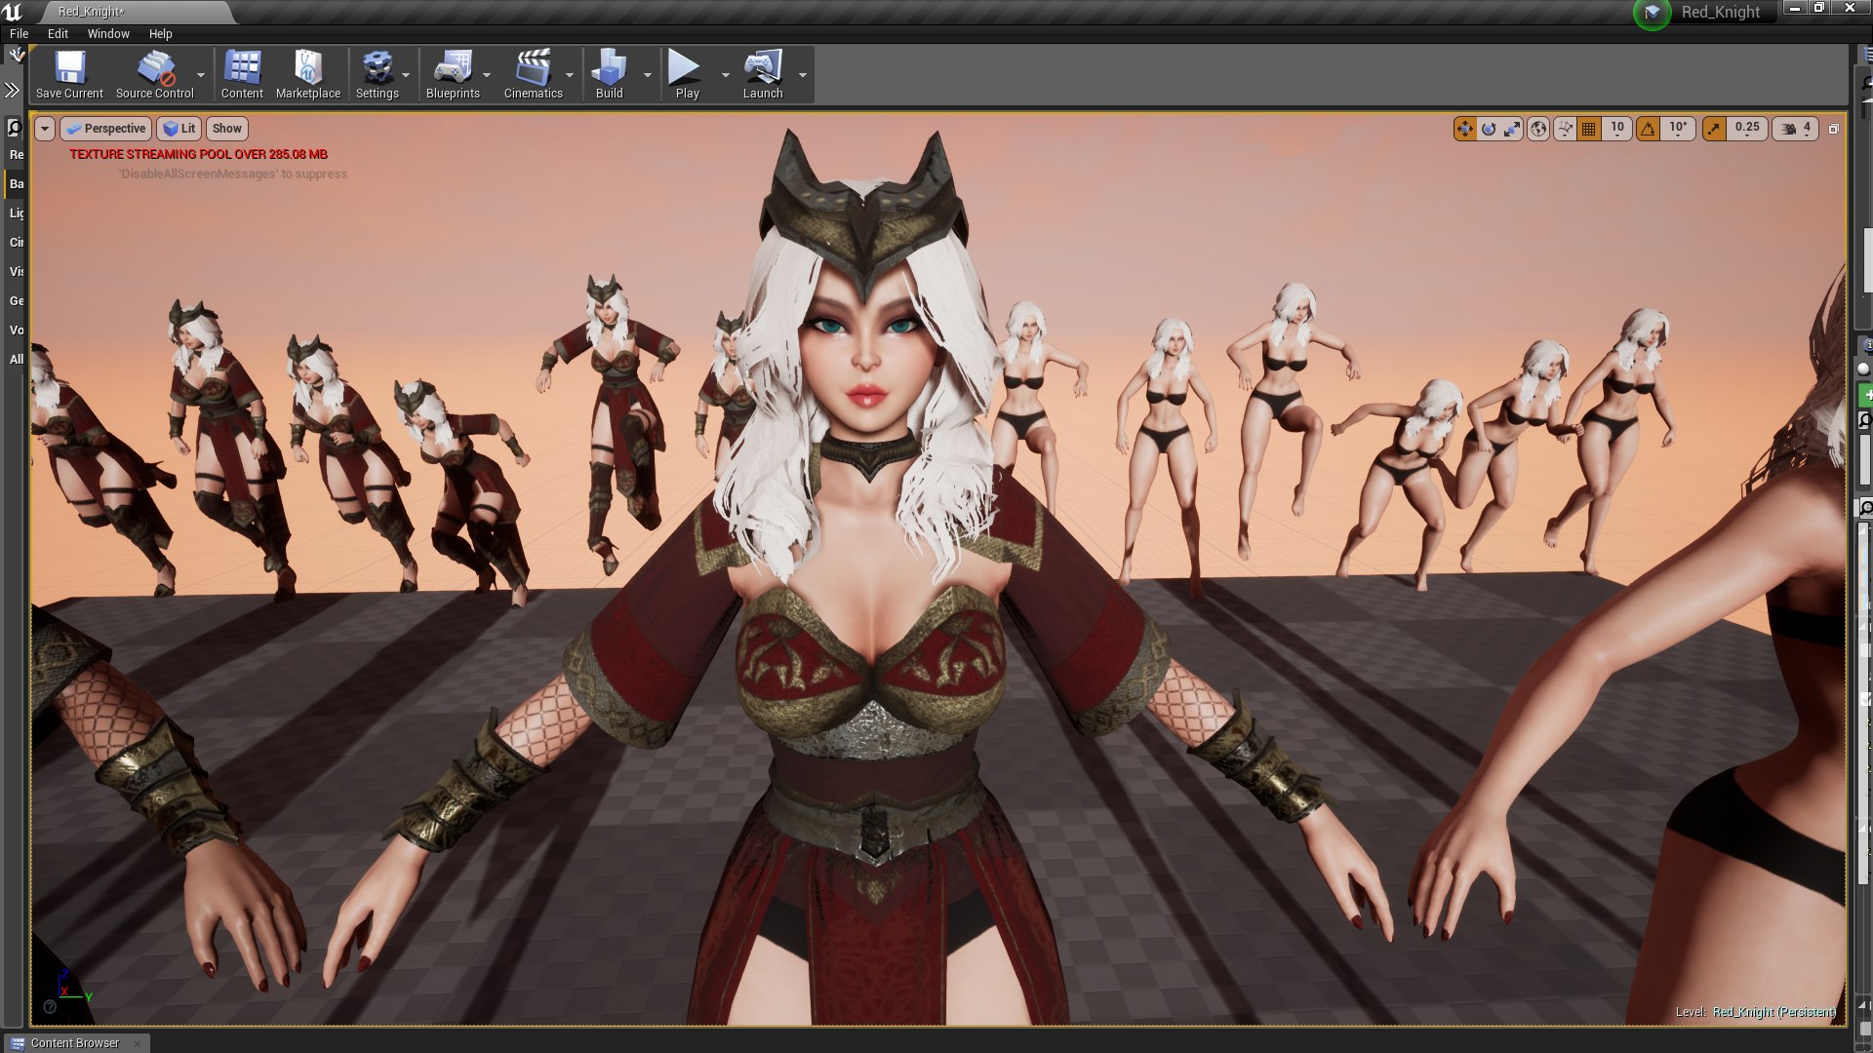The image size is (1873, 1053).
Task: Click the tutorial graduation cap icon
Action: (x=1652, y=13)
